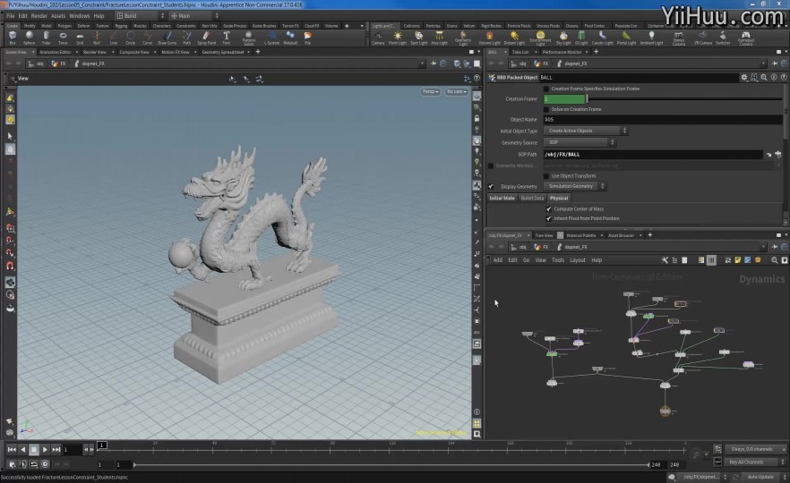Select the Box shelf tool
790x483 pixels.
[13, 38]
